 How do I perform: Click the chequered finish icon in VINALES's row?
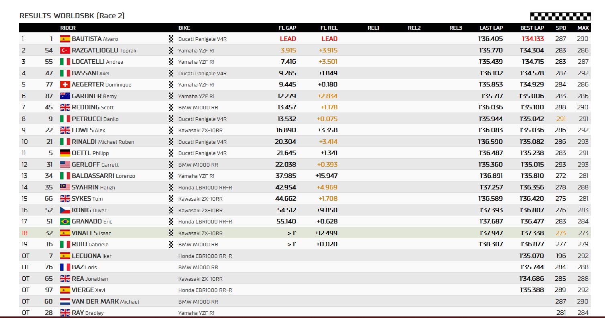tap(171, 233)
